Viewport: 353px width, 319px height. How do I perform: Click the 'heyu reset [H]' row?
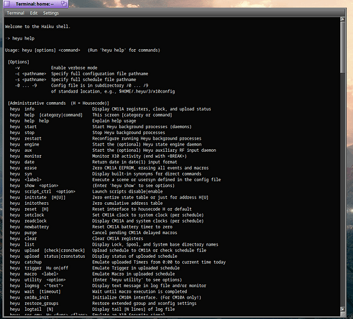pos(101,209)
